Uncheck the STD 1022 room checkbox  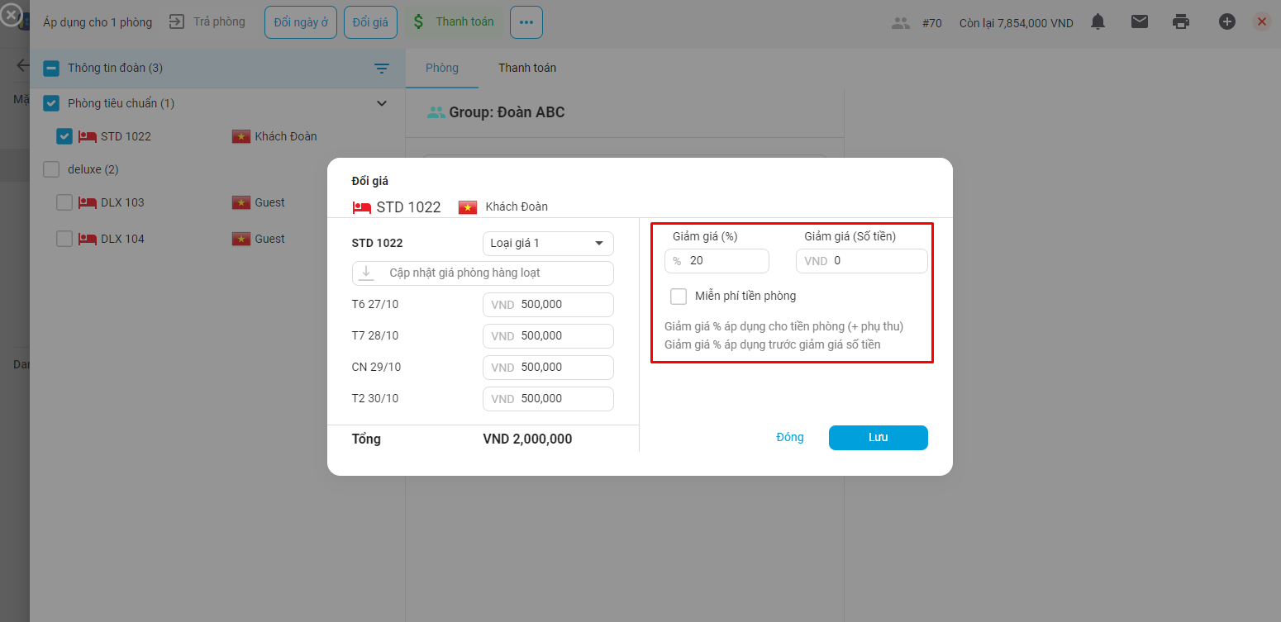click(x=64, y=136)
